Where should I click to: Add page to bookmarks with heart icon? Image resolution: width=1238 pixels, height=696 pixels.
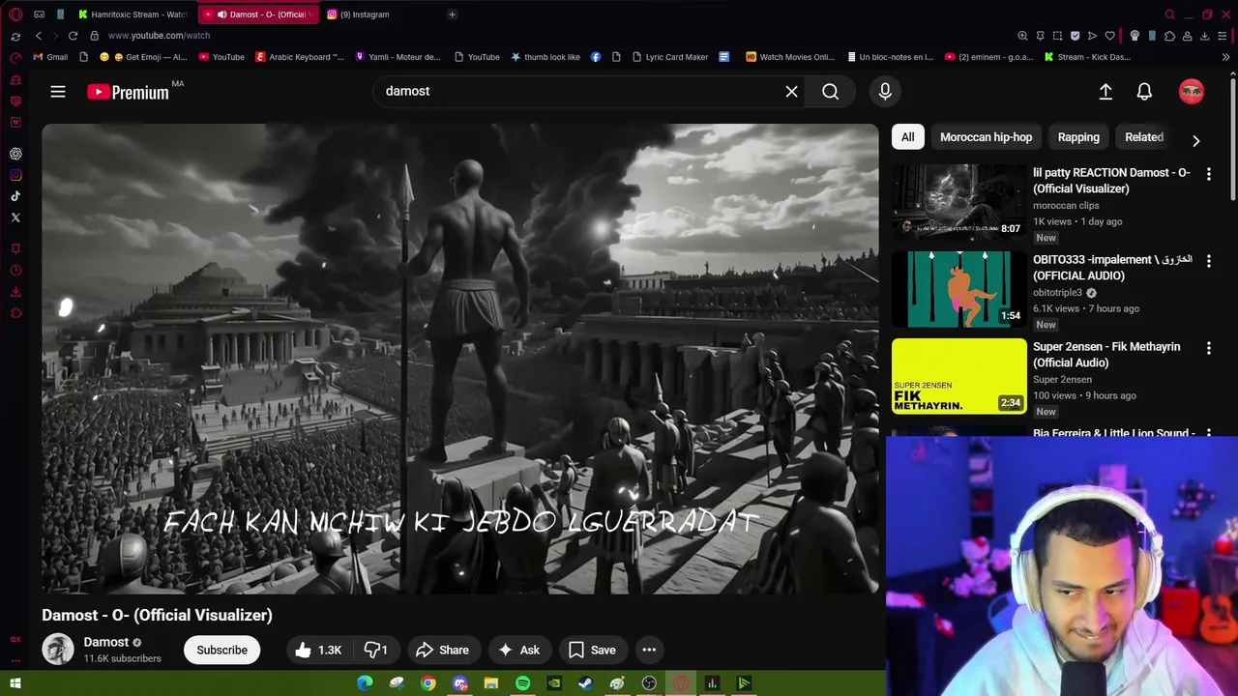1109,36
